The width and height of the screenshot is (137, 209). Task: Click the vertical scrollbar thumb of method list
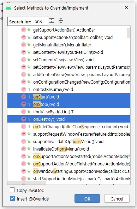[129, 33]
